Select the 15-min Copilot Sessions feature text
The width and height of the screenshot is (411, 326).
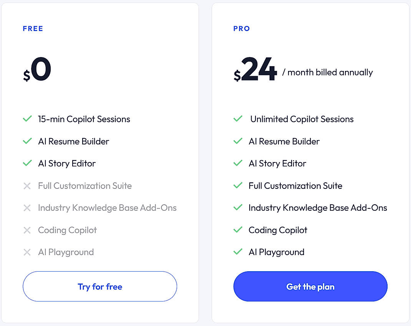pyautogui.click(x=84, y=119)
